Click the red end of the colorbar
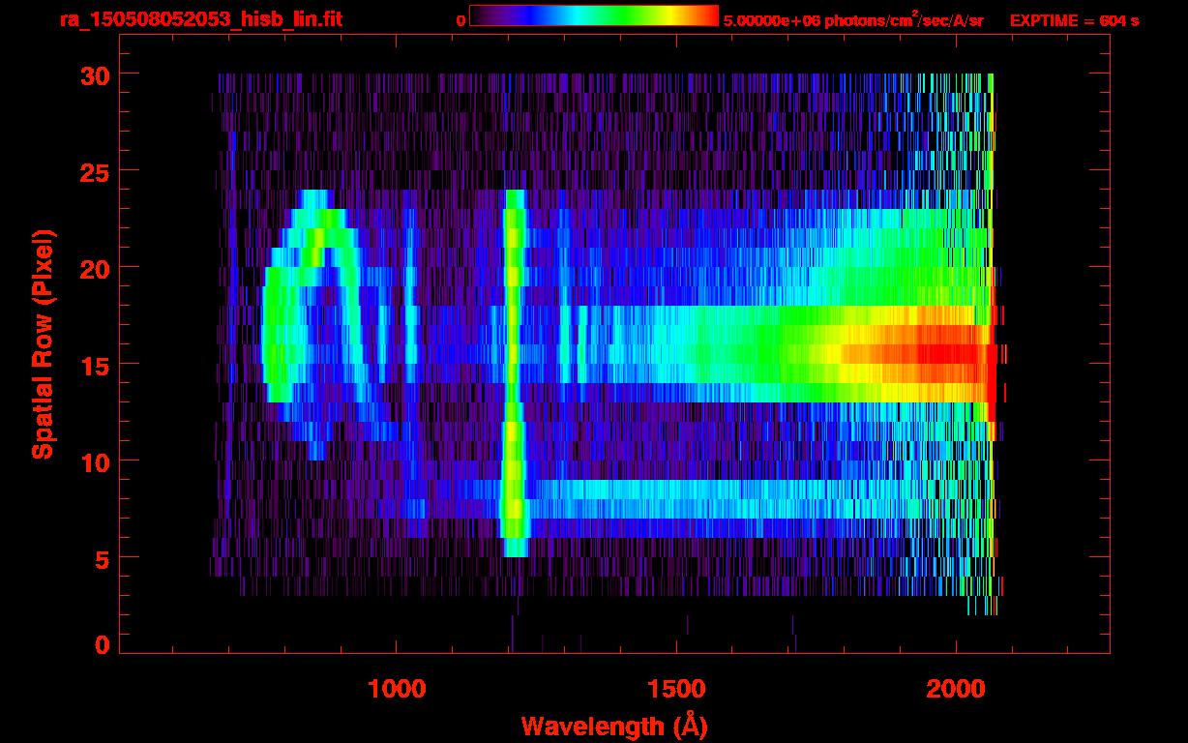Viewport: 1188px width, 743px height. pyautogui.click(x=706, y=15)
